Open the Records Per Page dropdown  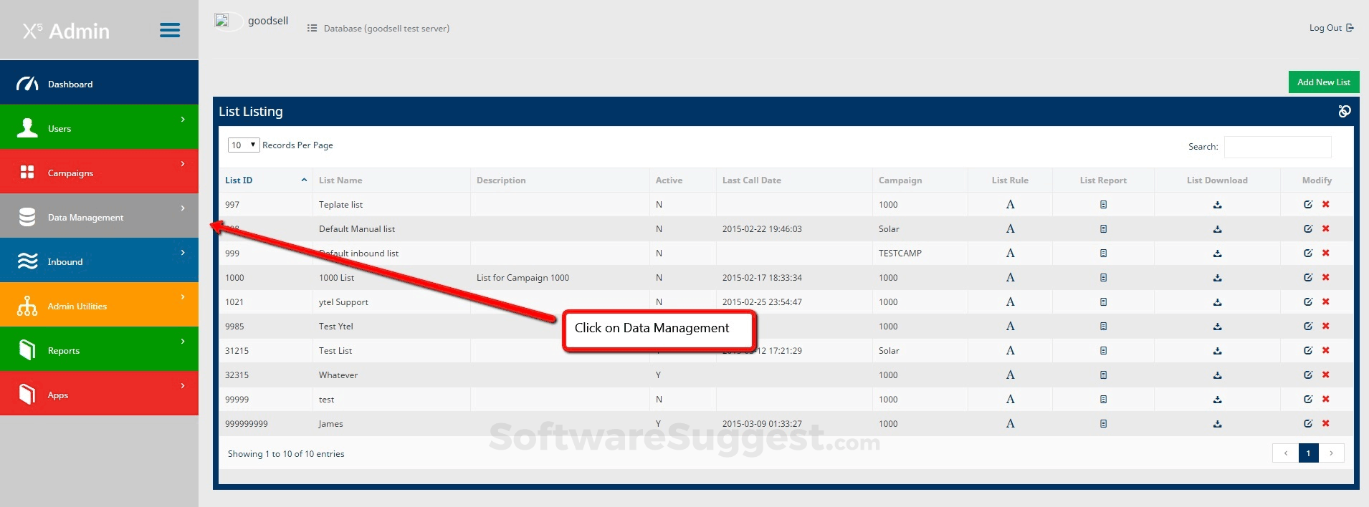243,145
